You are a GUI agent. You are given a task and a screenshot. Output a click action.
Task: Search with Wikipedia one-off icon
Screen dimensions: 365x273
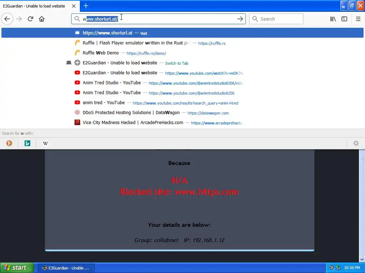tap(45, 143)
